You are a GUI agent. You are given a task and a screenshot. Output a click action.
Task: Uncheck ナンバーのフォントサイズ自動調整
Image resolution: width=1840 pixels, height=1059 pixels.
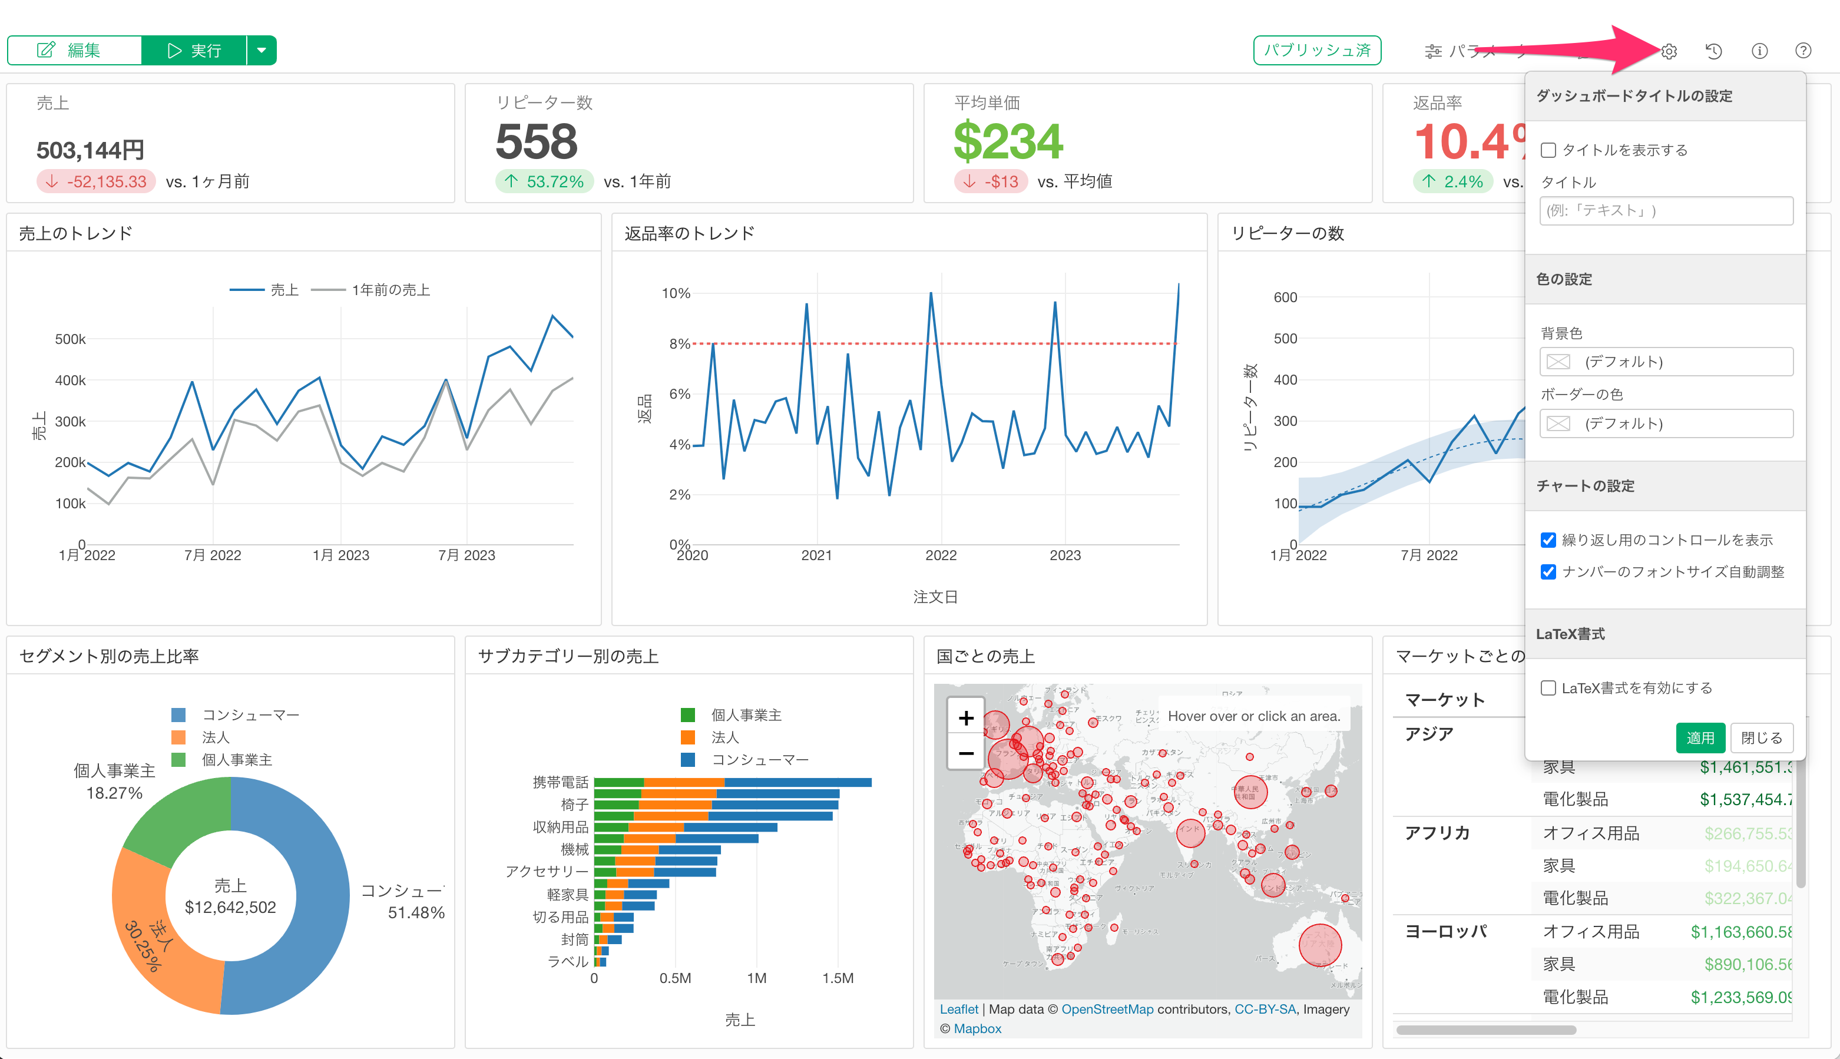[1548, 572]
